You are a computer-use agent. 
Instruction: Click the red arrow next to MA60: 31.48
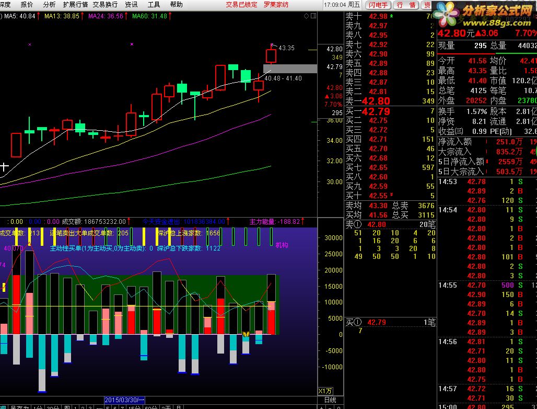coord(170,16)
